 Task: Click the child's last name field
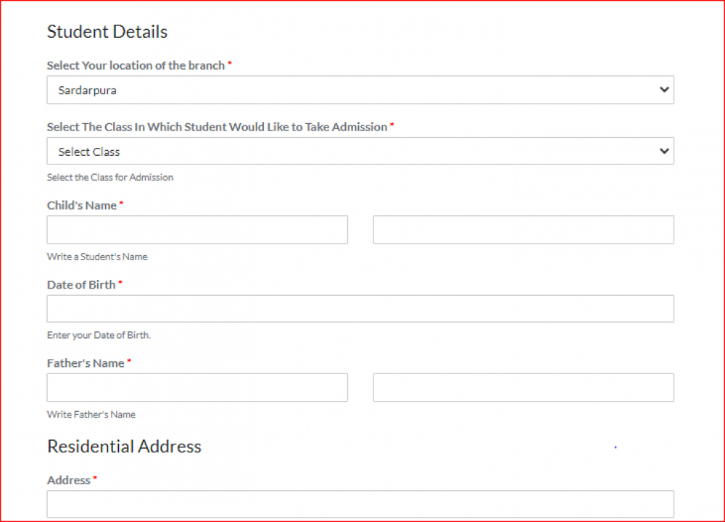(x=523, y=230)
